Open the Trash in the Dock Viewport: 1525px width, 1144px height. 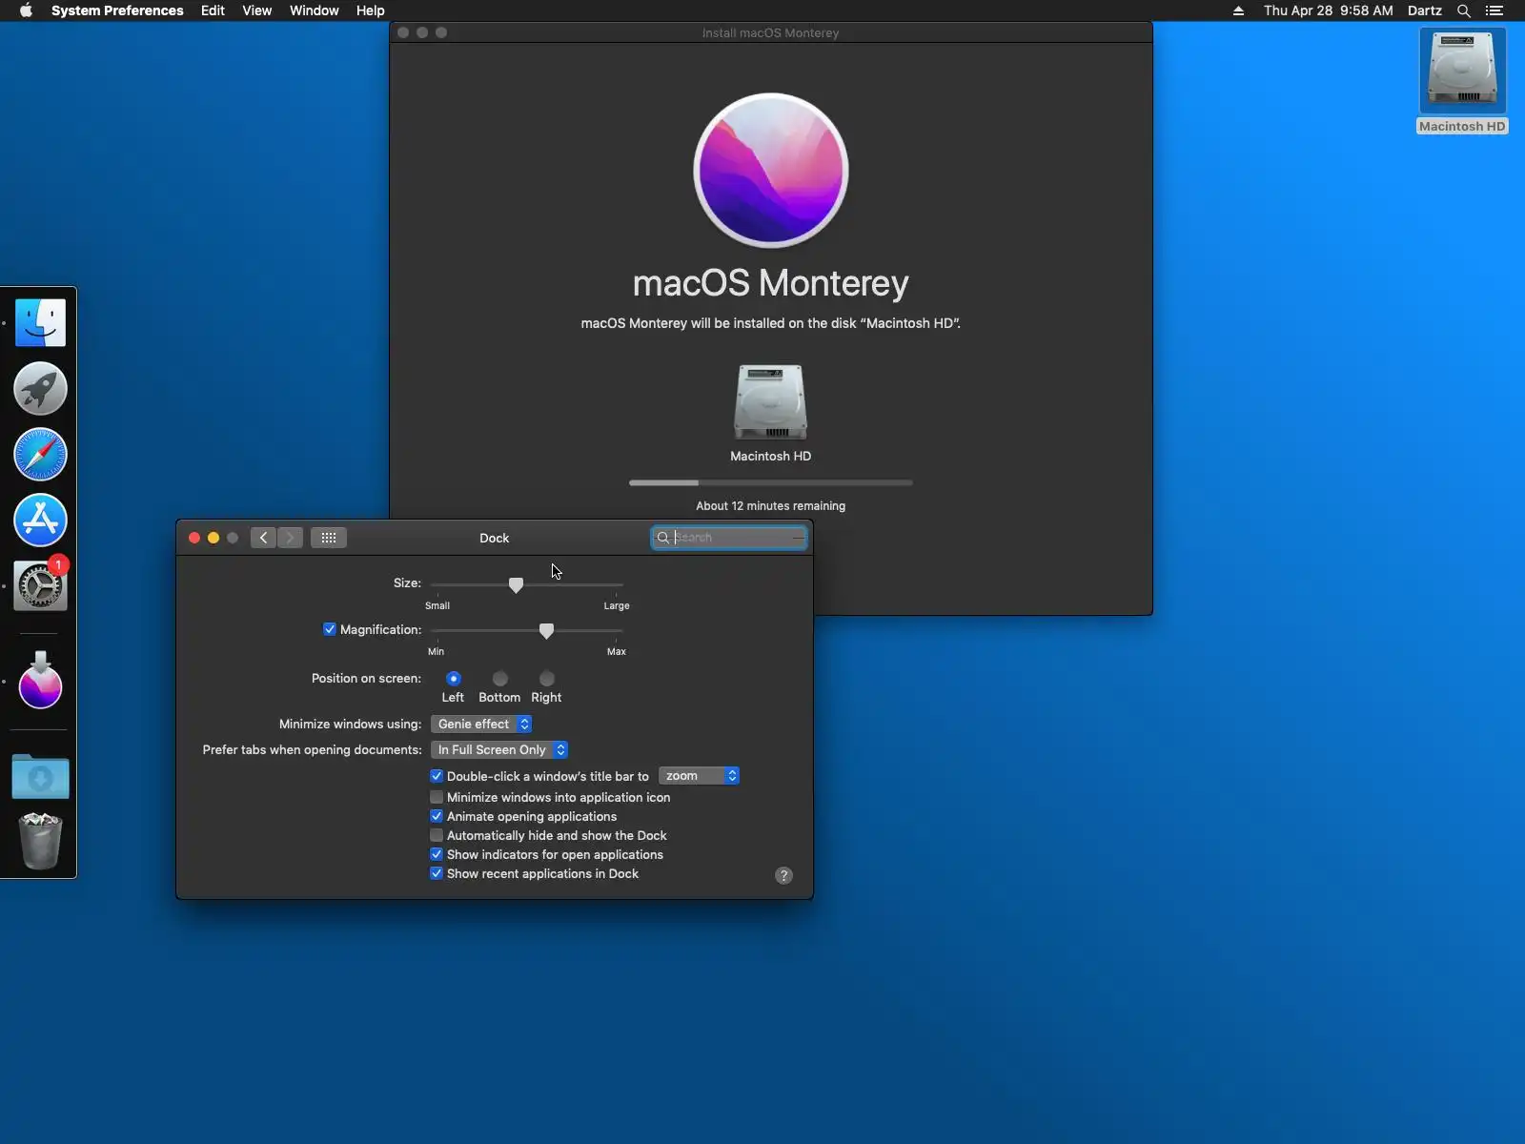pyautogui.click(x=40, y=841)
